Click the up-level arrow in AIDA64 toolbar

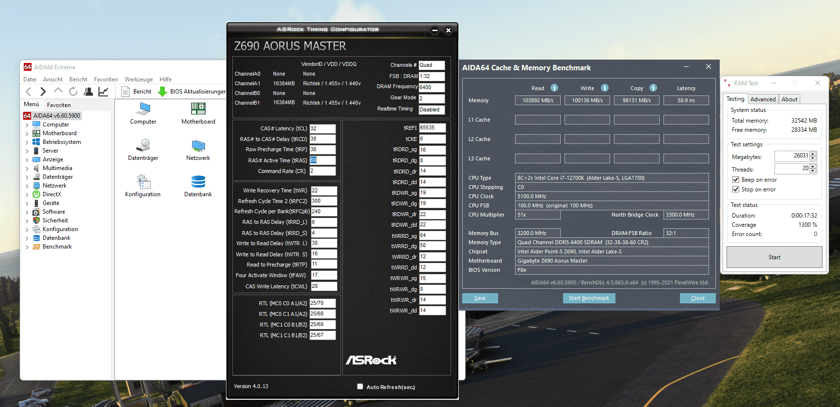click(x=58, y=91)
